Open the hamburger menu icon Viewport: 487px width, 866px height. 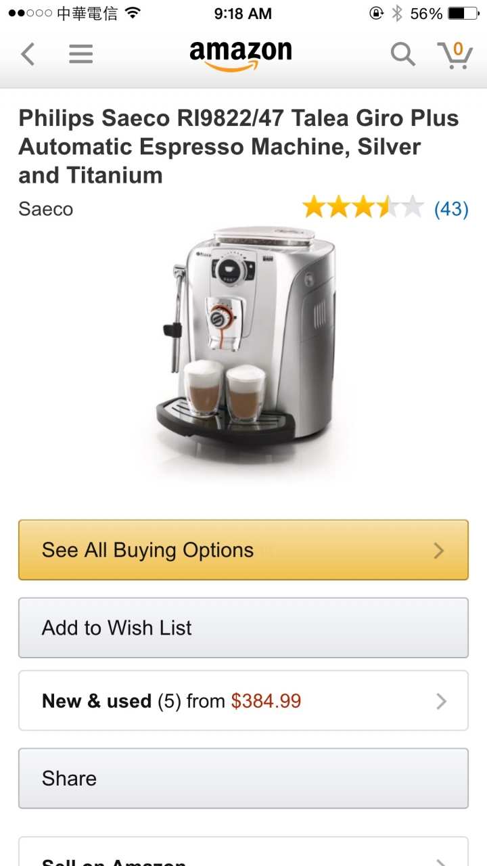[x=80, y=54]
